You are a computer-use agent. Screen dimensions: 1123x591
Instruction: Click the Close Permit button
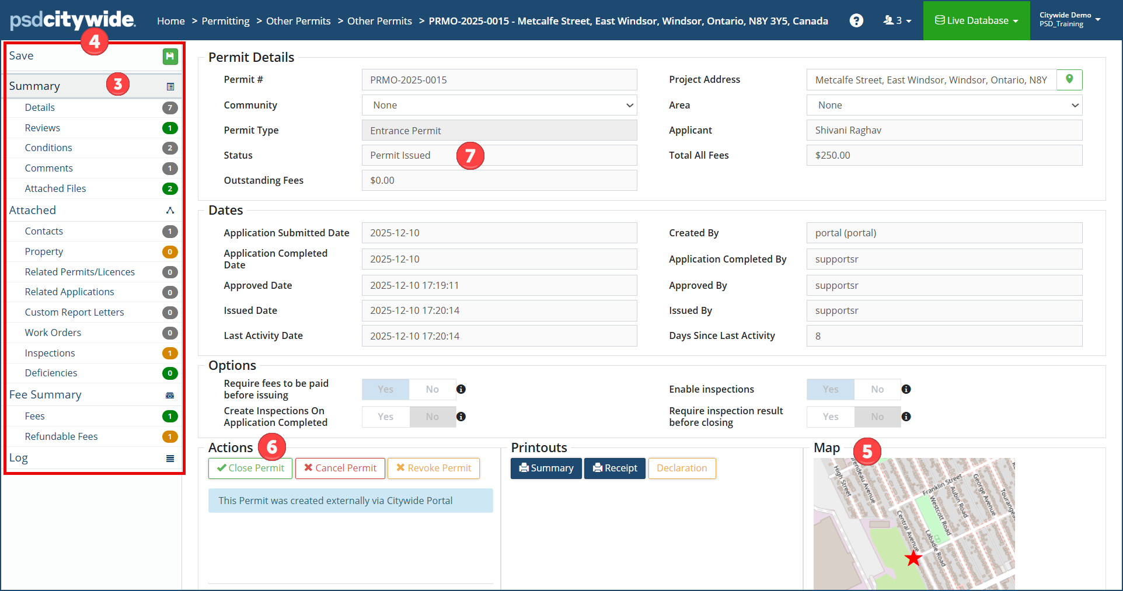(250, 468)
